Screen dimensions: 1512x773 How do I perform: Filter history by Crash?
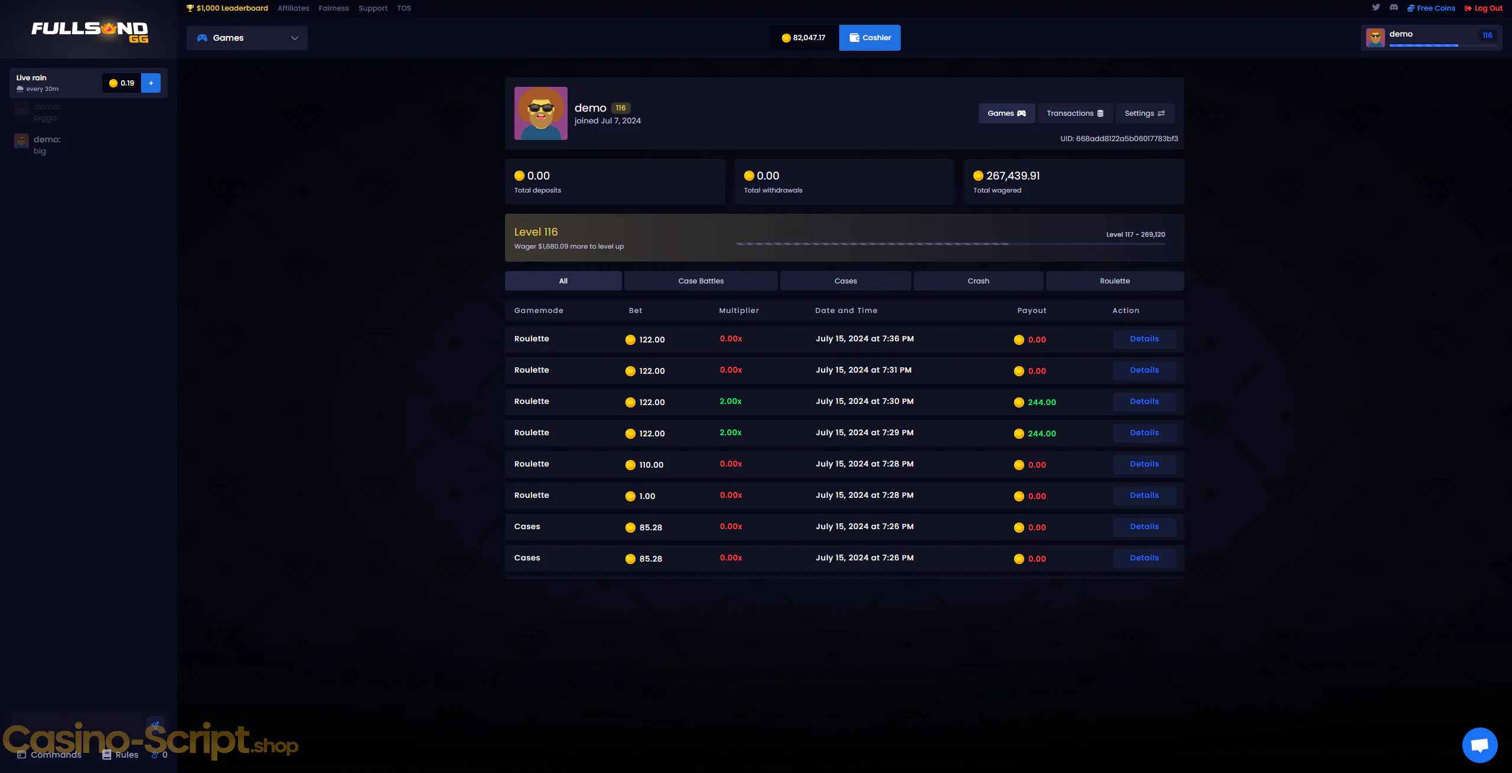click(979, 281)
